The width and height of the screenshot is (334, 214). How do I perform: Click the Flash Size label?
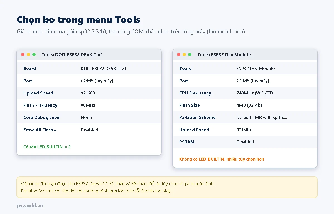(189, 105)
